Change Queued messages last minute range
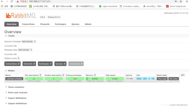Image resolution: width=189 pixels, height=107 pixels. 27,41
